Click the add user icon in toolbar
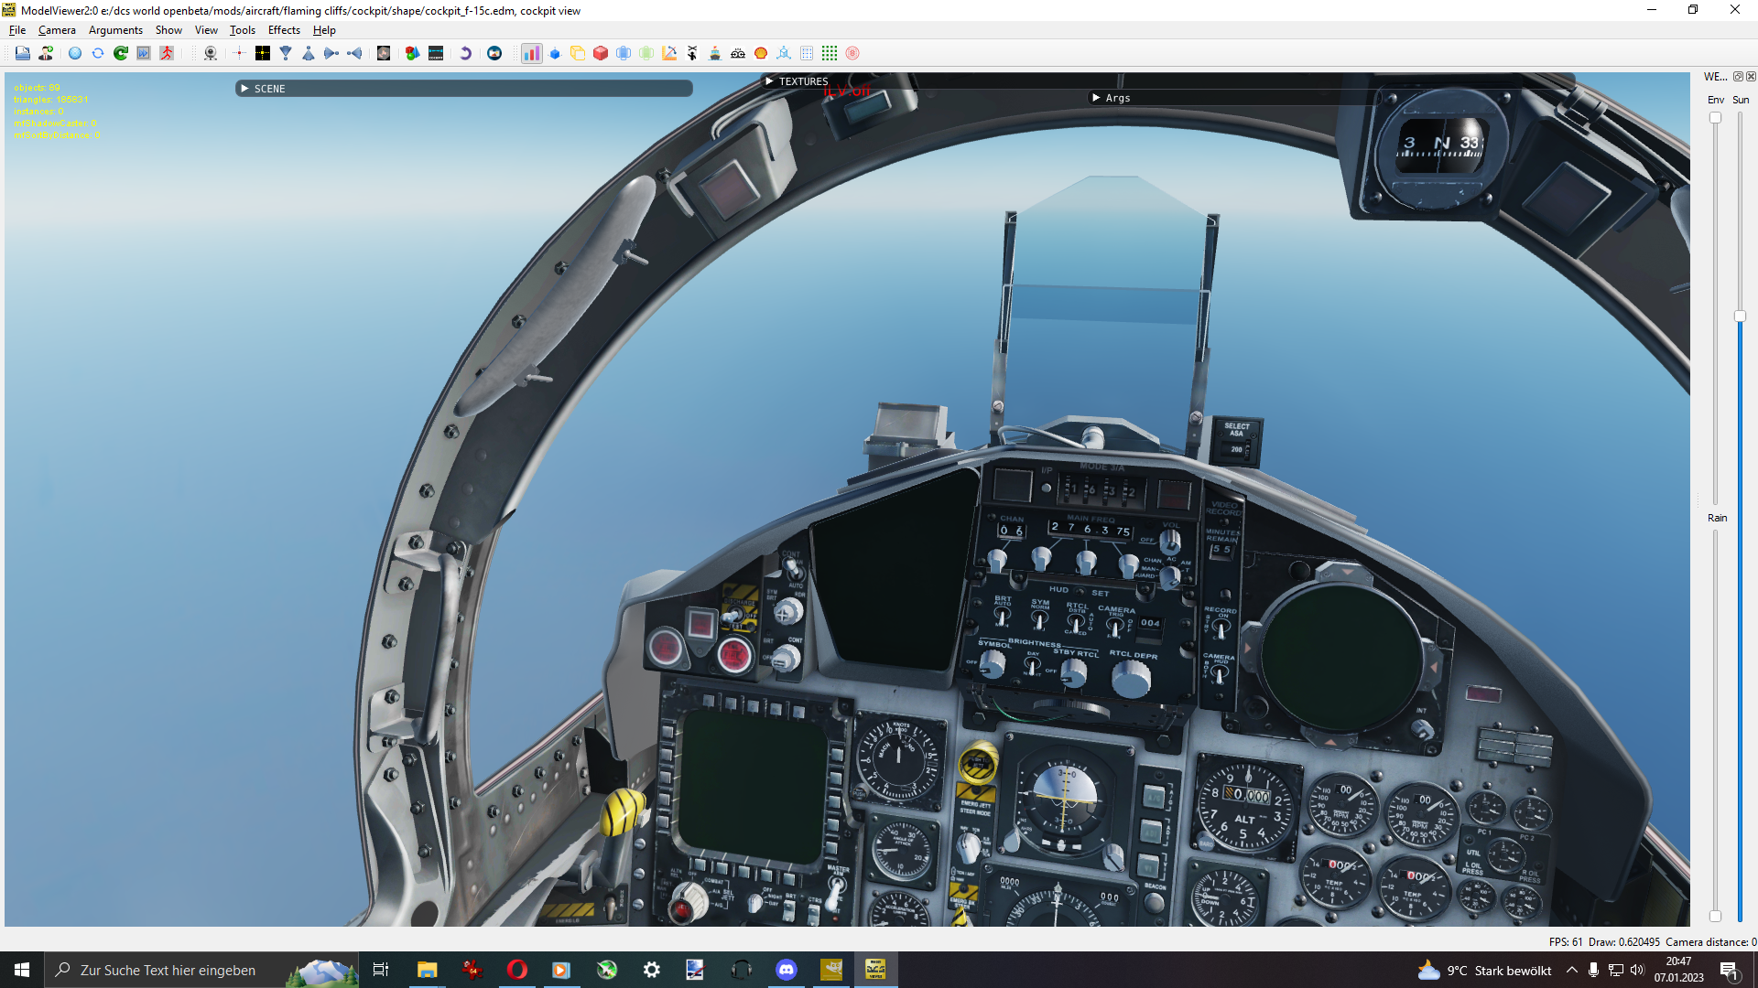 [x=46, y=53]
